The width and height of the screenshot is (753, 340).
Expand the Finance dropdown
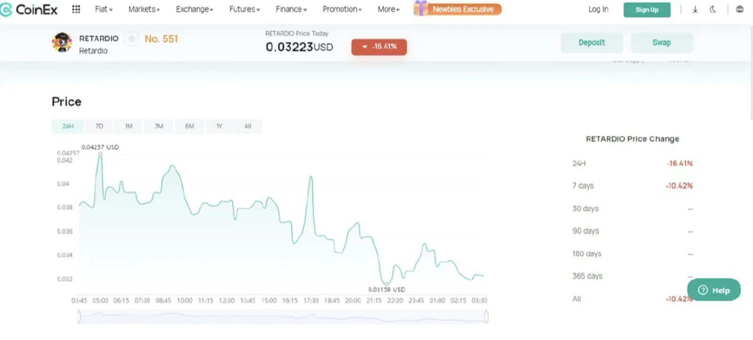click(291, 9)
